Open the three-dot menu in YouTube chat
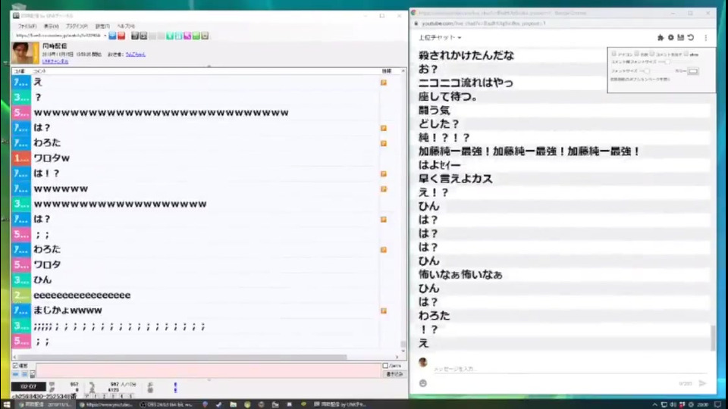The width and height of the screenshot is (728, 409). click(x=706, y=38)
